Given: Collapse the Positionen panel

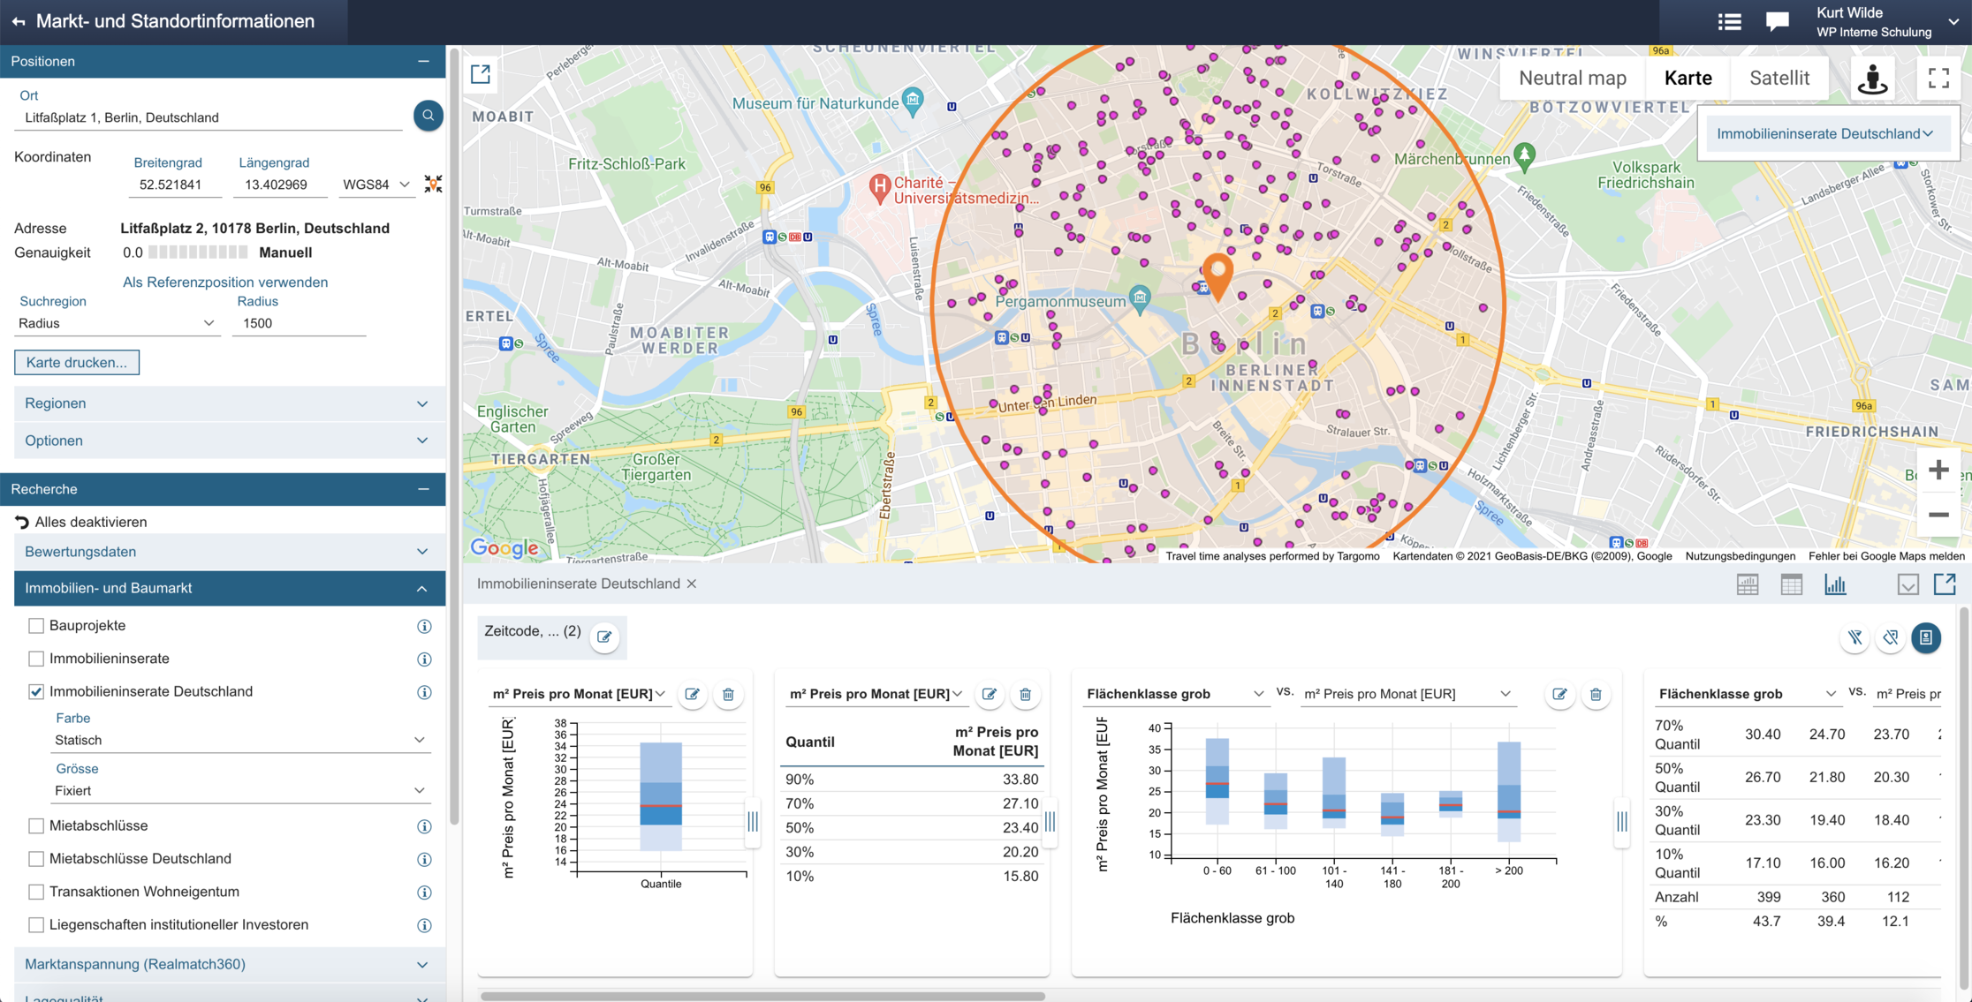Looking at the screenshot, I should (423, 61).
